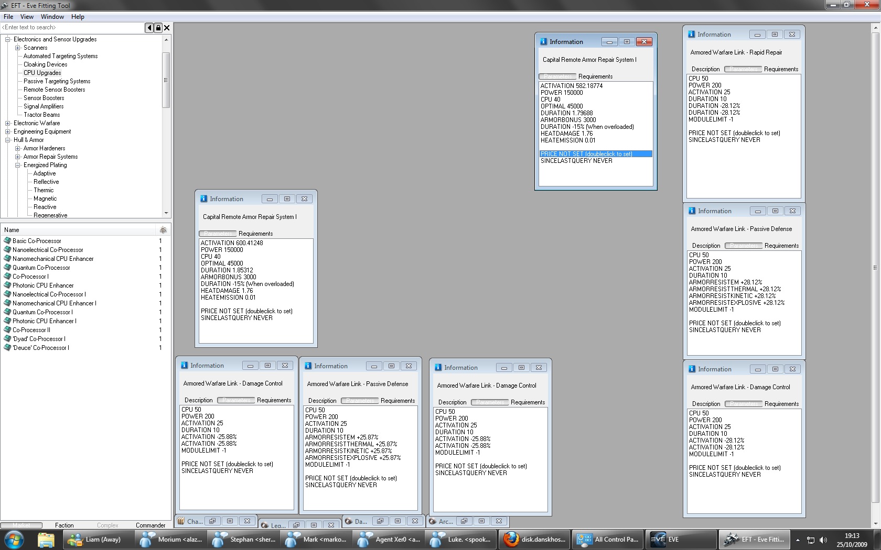
Task: Open the View menu
Action: 27,17
